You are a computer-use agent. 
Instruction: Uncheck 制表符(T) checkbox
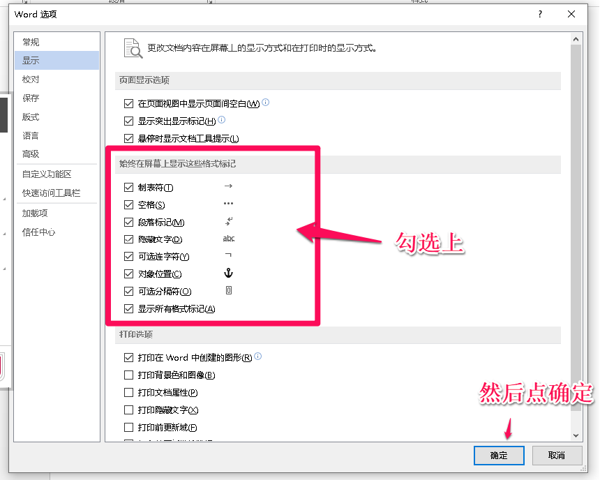(128, 187)
